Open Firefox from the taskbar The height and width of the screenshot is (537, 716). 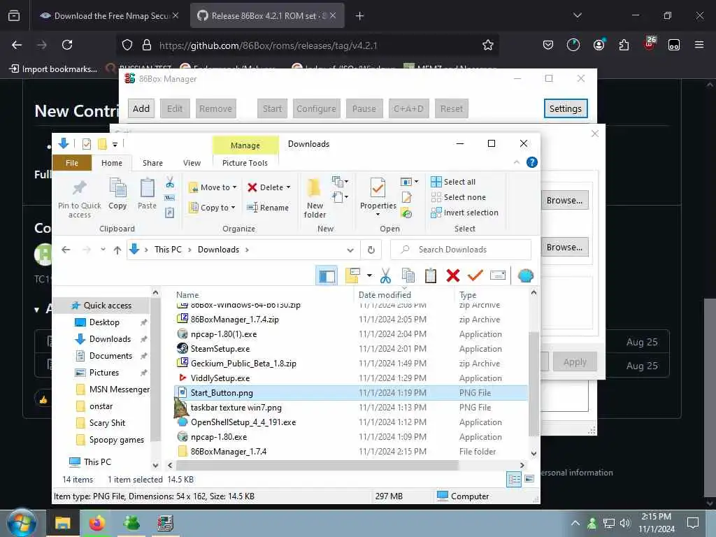(96, 523)
